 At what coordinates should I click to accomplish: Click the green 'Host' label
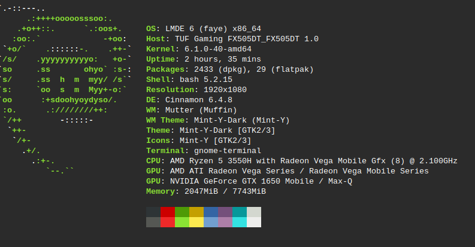point(156,39)
